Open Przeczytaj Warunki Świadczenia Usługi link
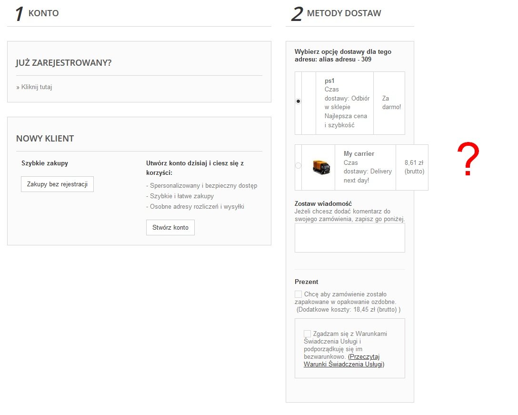The image size is (518, 415). point(344,360)
